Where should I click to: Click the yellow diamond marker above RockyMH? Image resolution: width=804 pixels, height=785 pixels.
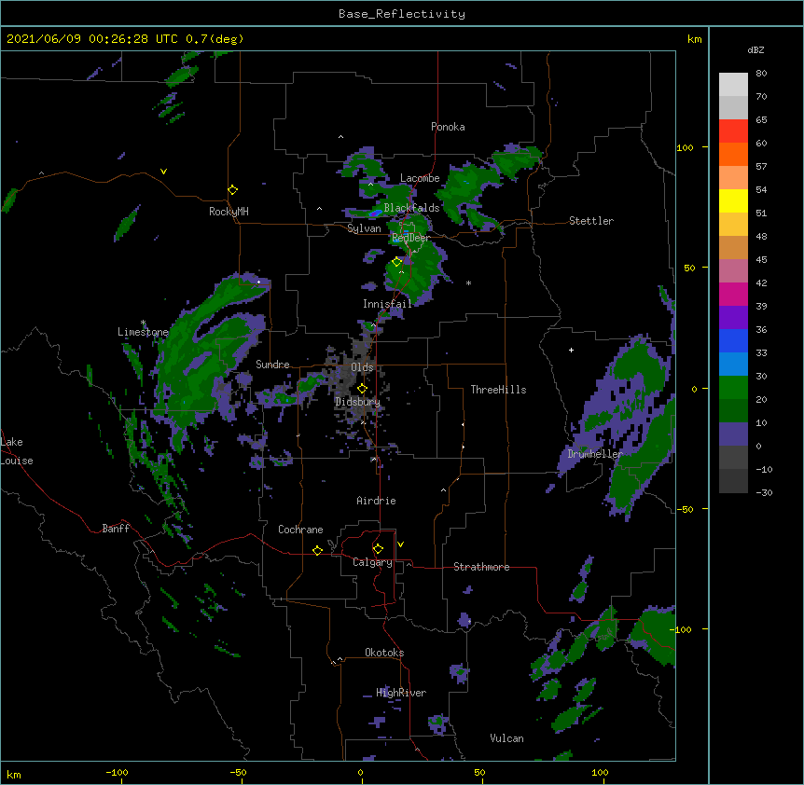(x=232, y=190)
